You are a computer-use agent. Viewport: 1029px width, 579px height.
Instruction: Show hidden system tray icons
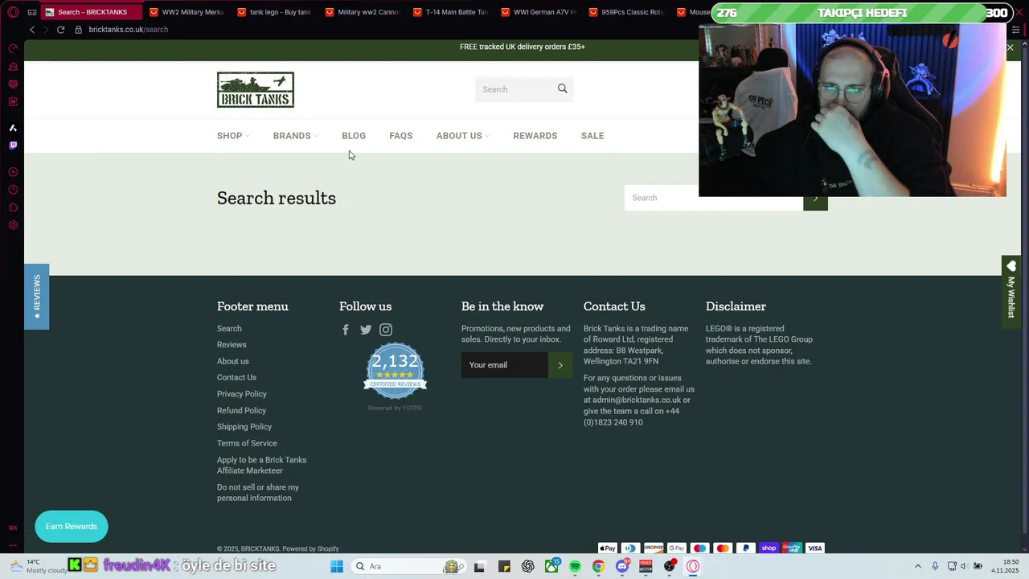918,566
